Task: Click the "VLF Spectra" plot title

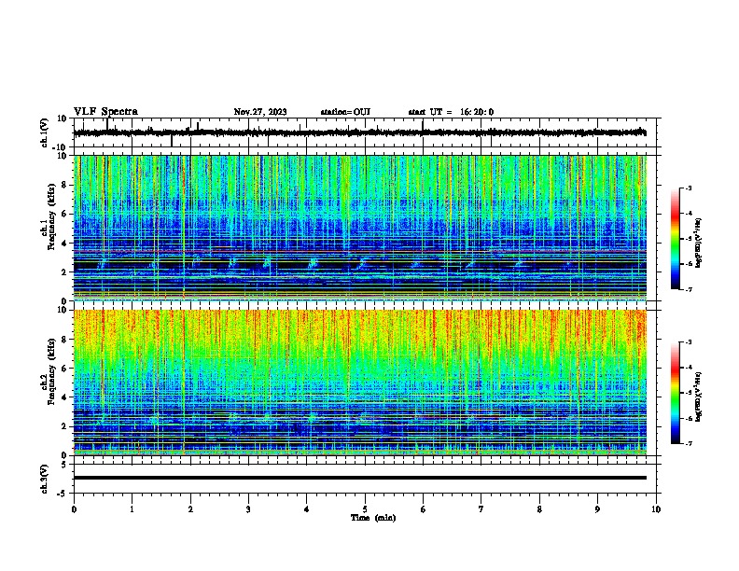Action: click(105, 112)
